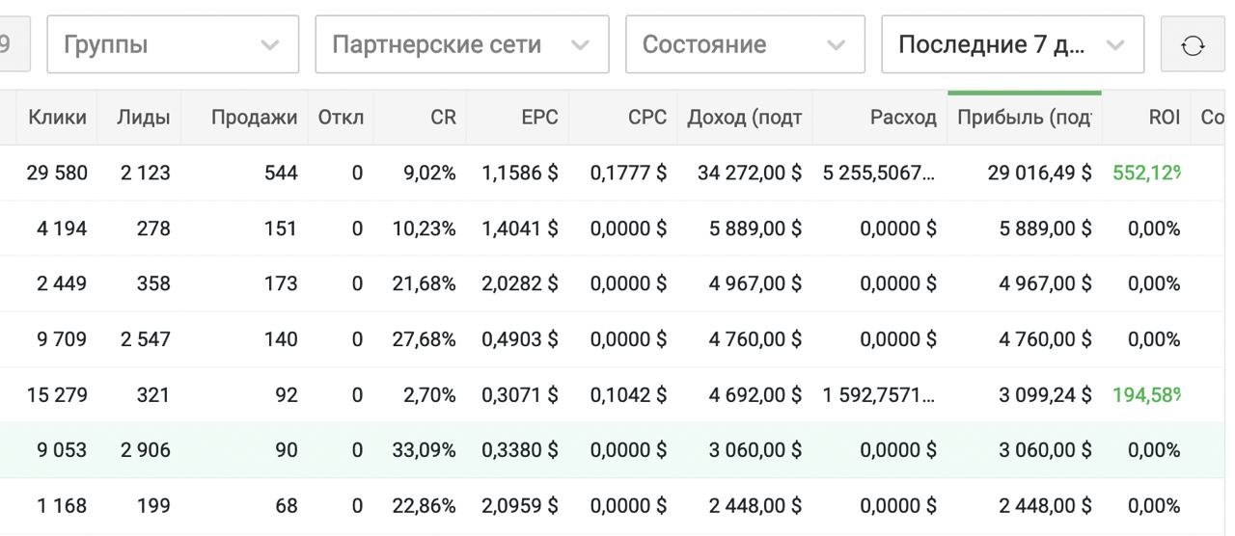Sort by Расход column header
The height and width of the screenshot is (536, 1235).
pyautogui.click(x=902, y=118)
